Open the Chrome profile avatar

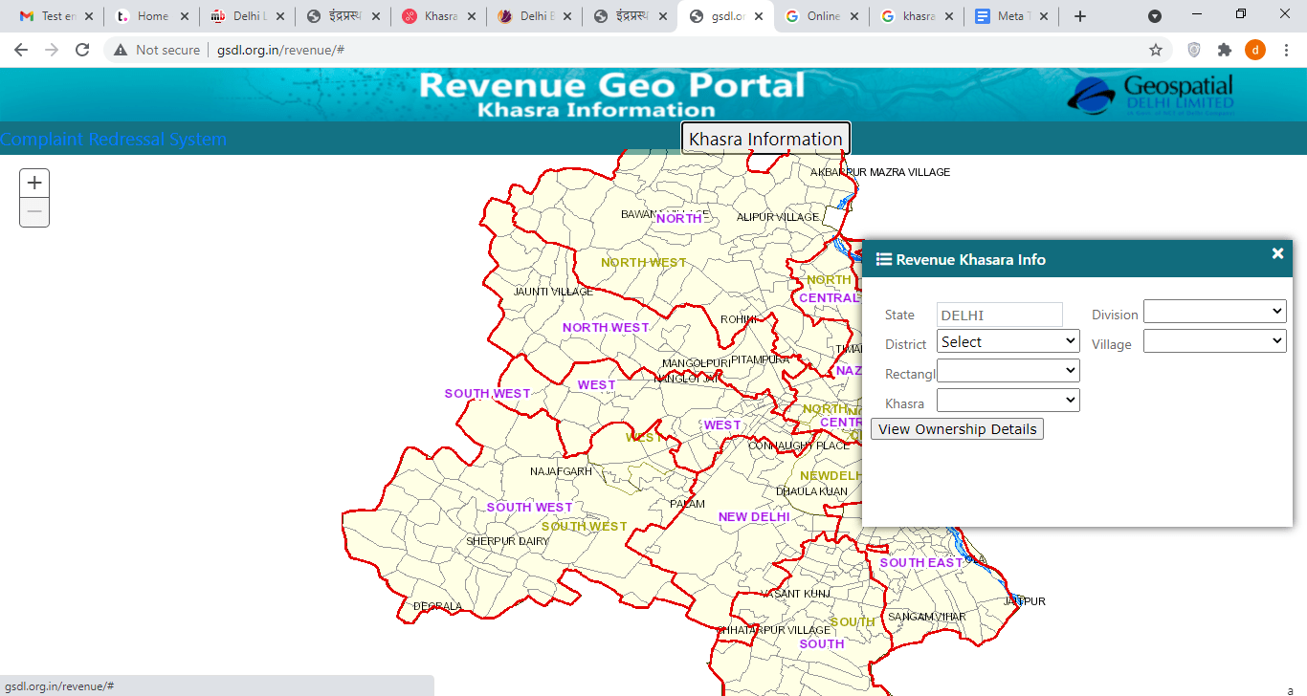[x=1254, y=50]
